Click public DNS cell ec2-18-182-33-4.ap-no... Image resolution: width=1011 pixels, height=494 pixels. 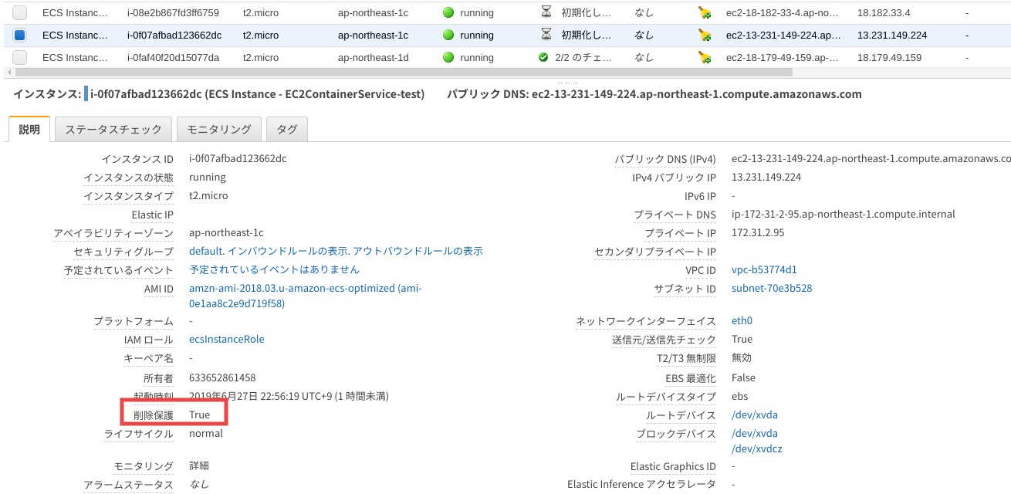coord(783,13)
